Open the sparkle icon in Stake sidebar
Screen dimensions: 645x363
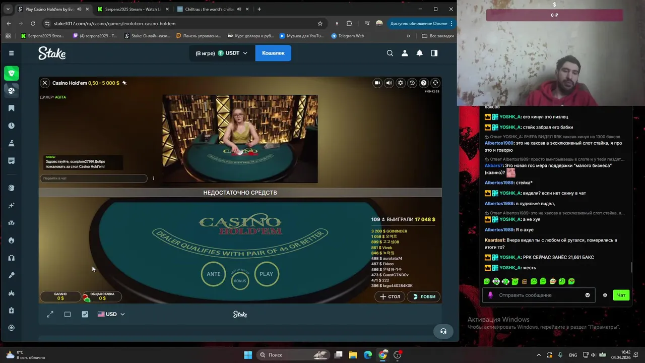[11, 205]
